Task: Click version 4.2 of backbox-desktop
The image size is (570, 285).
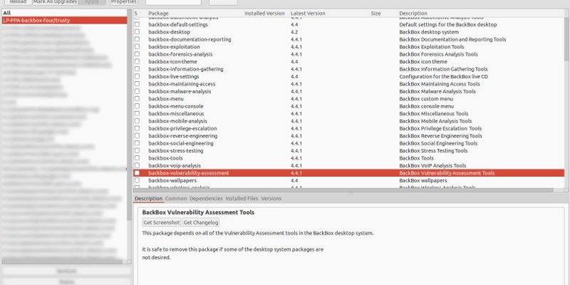Action: [x=294, y=32]
